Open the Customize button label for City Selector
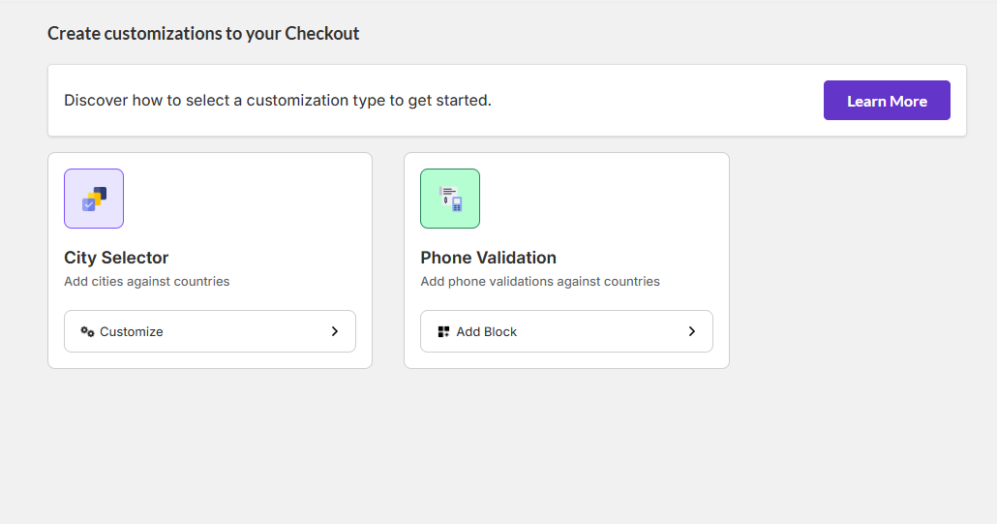Screen dimensions: 997x524 point(132,331)
